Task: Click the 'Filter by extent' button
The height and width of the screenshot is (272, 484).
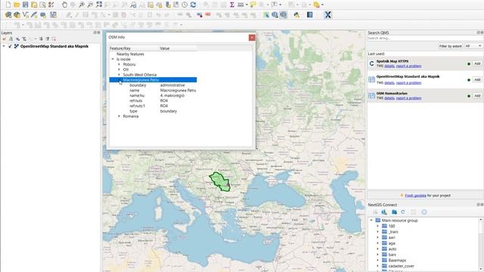Action: (451, 46)
